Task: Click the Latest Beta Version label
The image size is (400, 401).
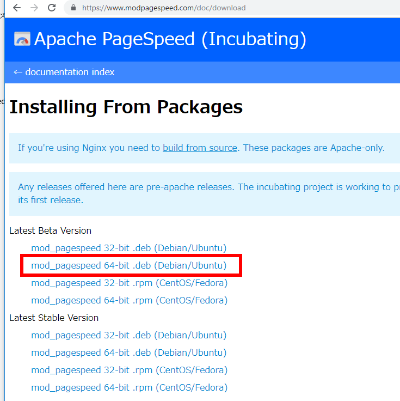Action: pos(50,230)
